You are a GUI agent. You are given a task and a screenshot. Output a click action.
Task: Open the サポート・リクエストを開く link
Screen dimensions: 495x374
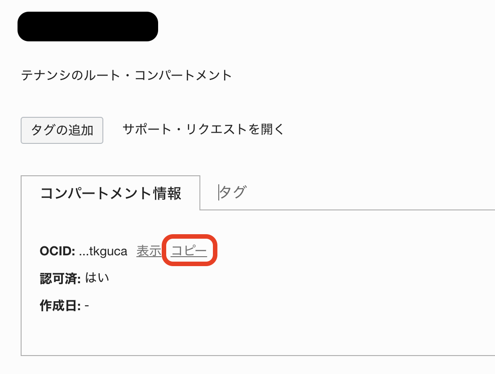(x=203, y=129)
